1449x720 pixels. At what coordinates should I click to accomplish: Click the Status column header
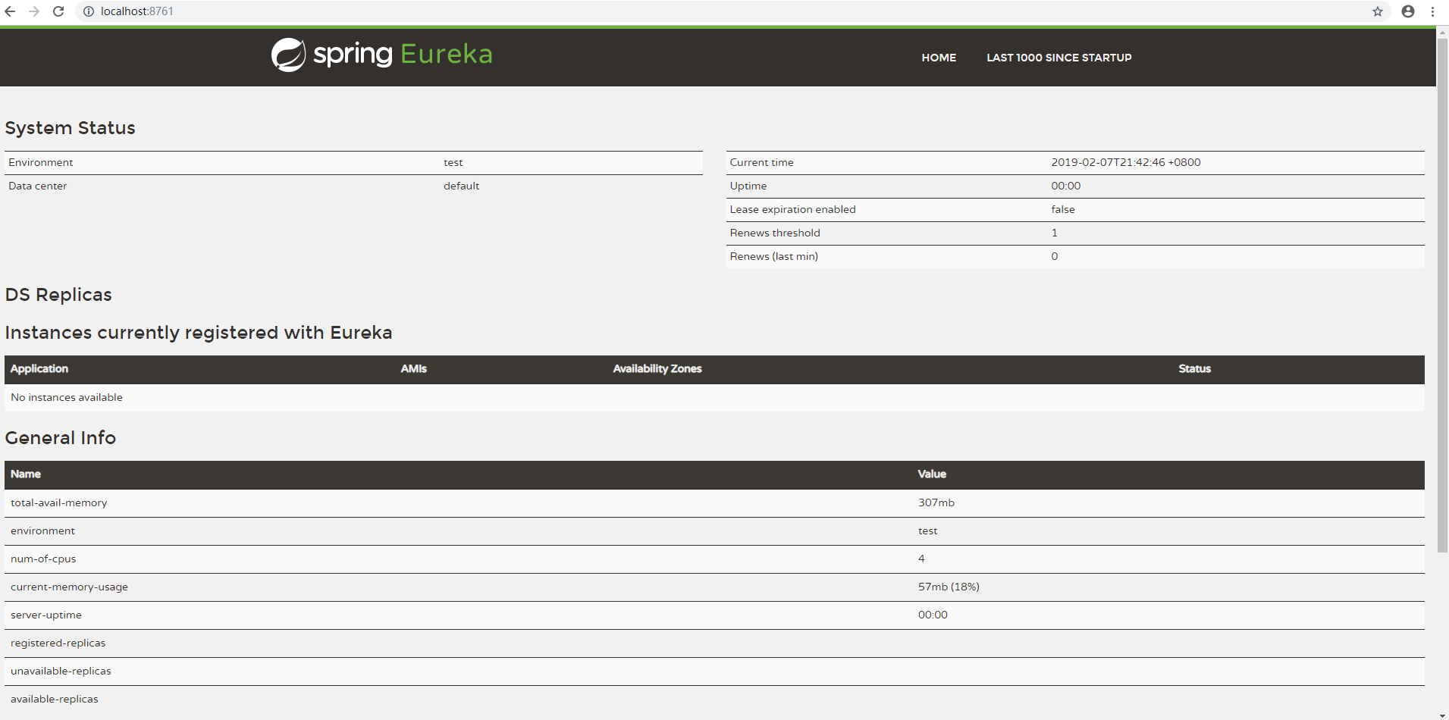1194,369
